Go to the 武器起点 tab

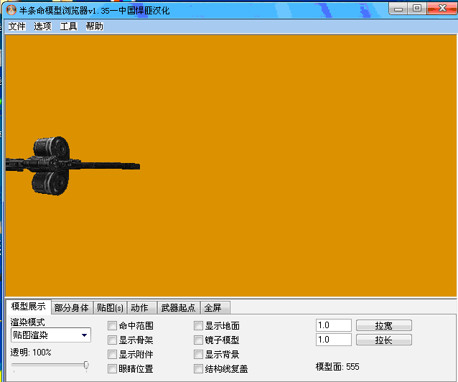click(x=178, y=308)
